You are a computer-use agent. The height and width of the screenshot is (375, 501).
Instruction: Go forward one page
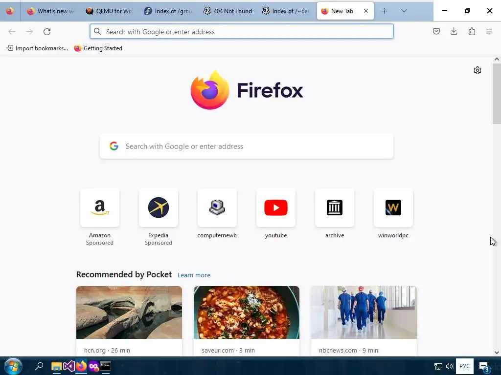(29, 32)
